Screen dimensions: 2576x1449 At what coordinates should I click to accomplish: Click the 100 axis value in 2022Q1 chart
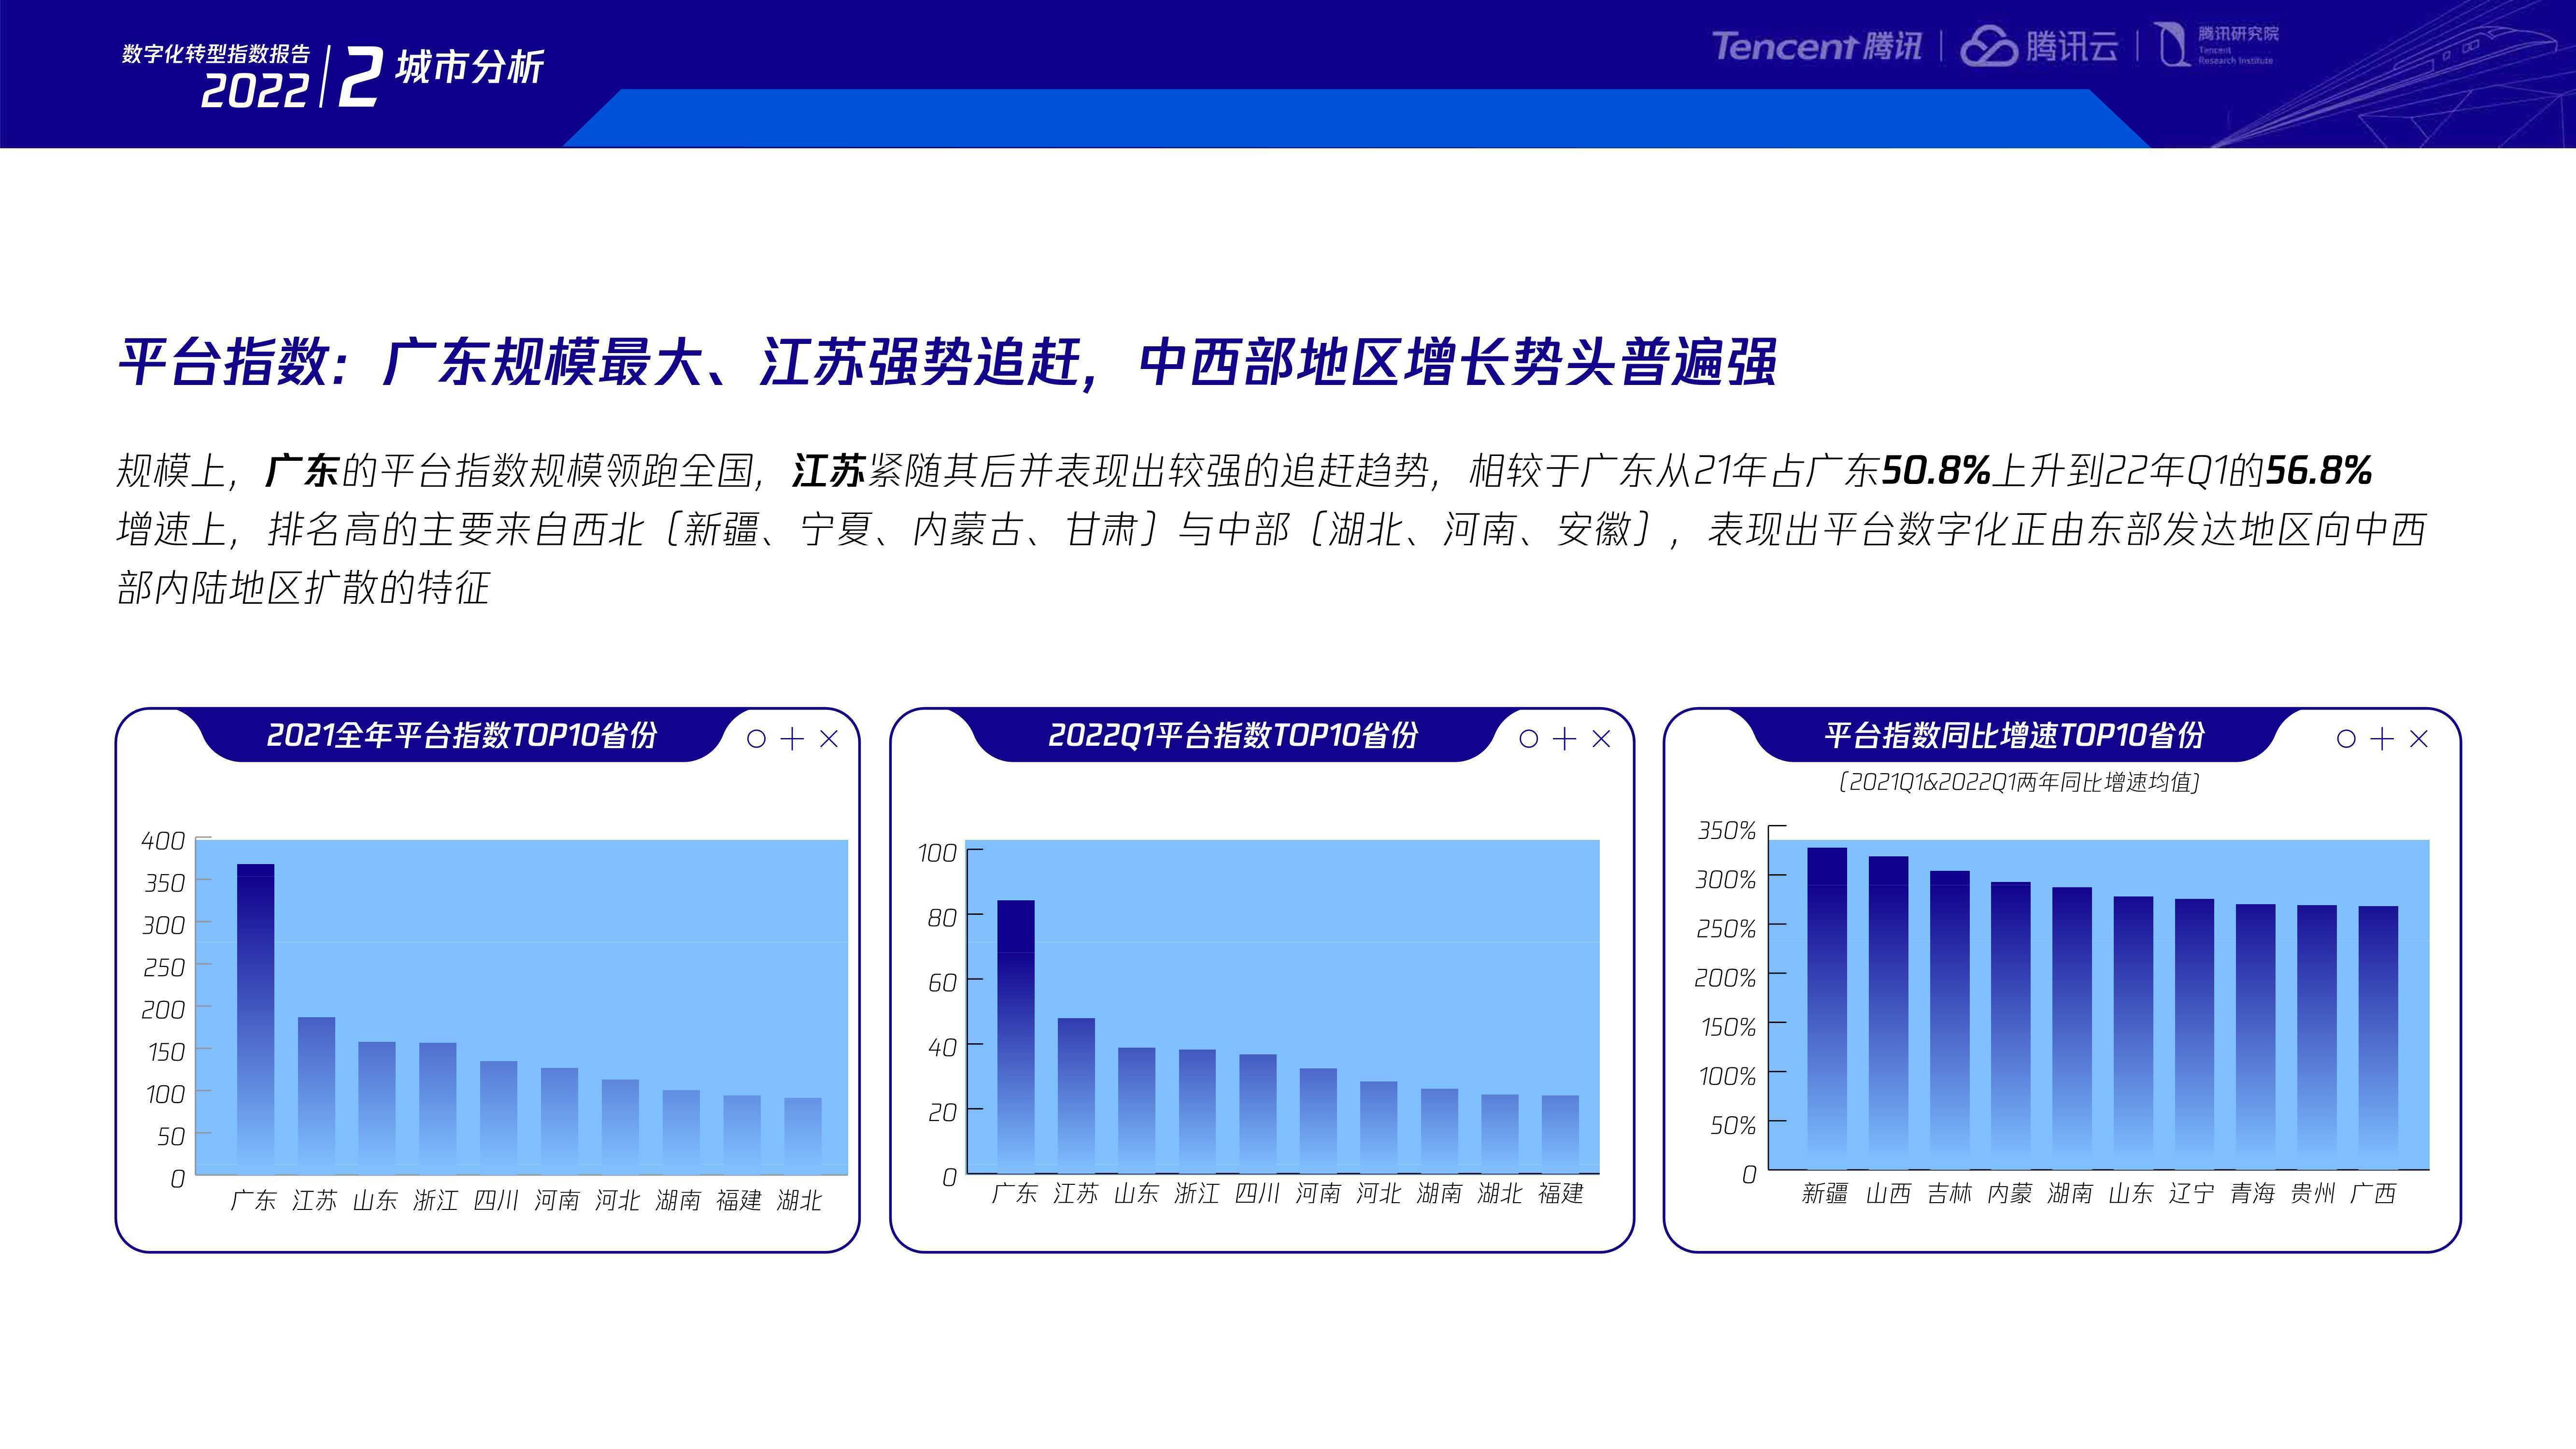(x=937, y=853)
